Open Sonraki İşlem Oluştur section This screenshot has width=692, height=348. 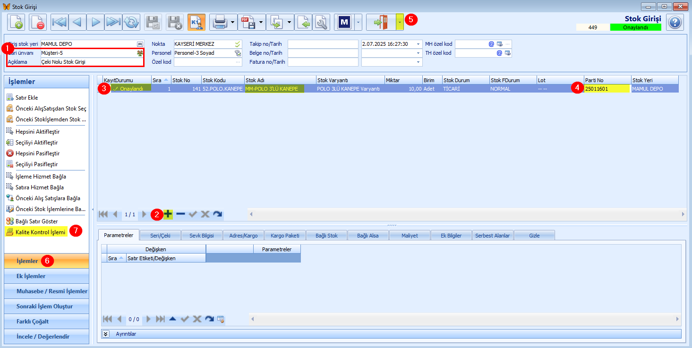tap(46, 306)
